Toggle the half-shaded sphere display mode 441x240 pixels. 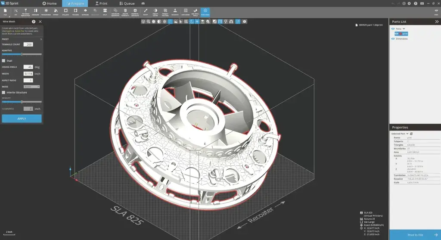[159, 22]
